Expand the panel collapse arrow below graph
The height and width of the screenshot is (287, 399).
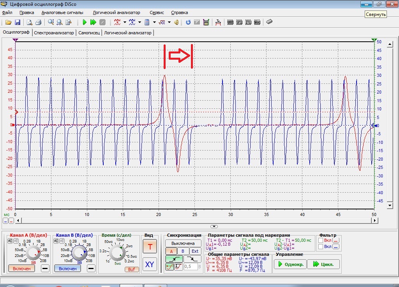coord(214,226)
